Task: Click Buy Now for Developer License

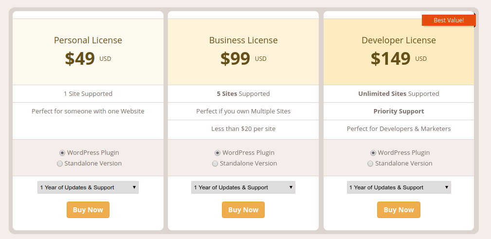Action: click(399, 210)
